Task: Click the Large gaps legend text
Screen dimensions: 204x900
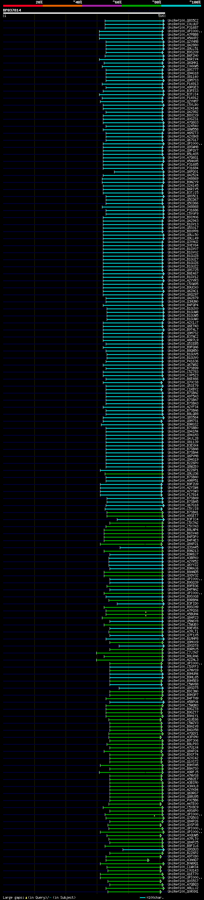Action: point(39,897)
